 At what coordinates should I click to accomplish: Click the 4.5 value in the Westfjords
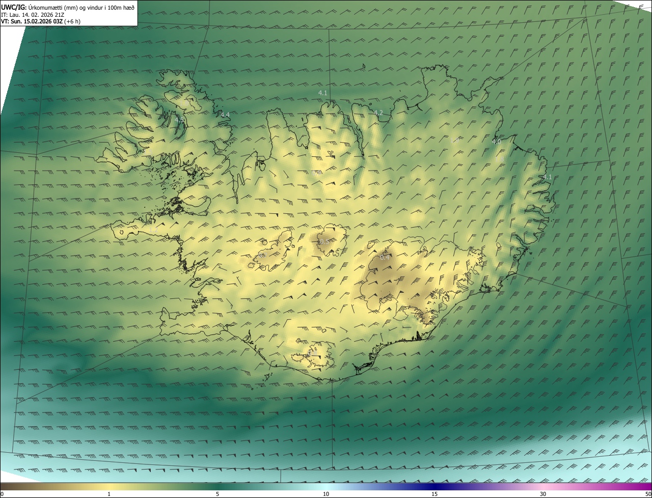click(x=179, y=120)
